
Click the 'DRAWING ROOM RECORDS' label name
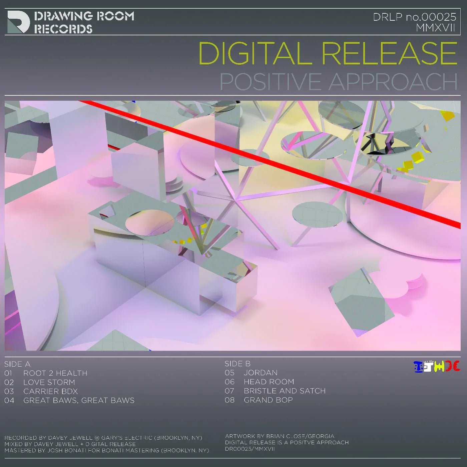pyautogui.click(x=84, y=22)
